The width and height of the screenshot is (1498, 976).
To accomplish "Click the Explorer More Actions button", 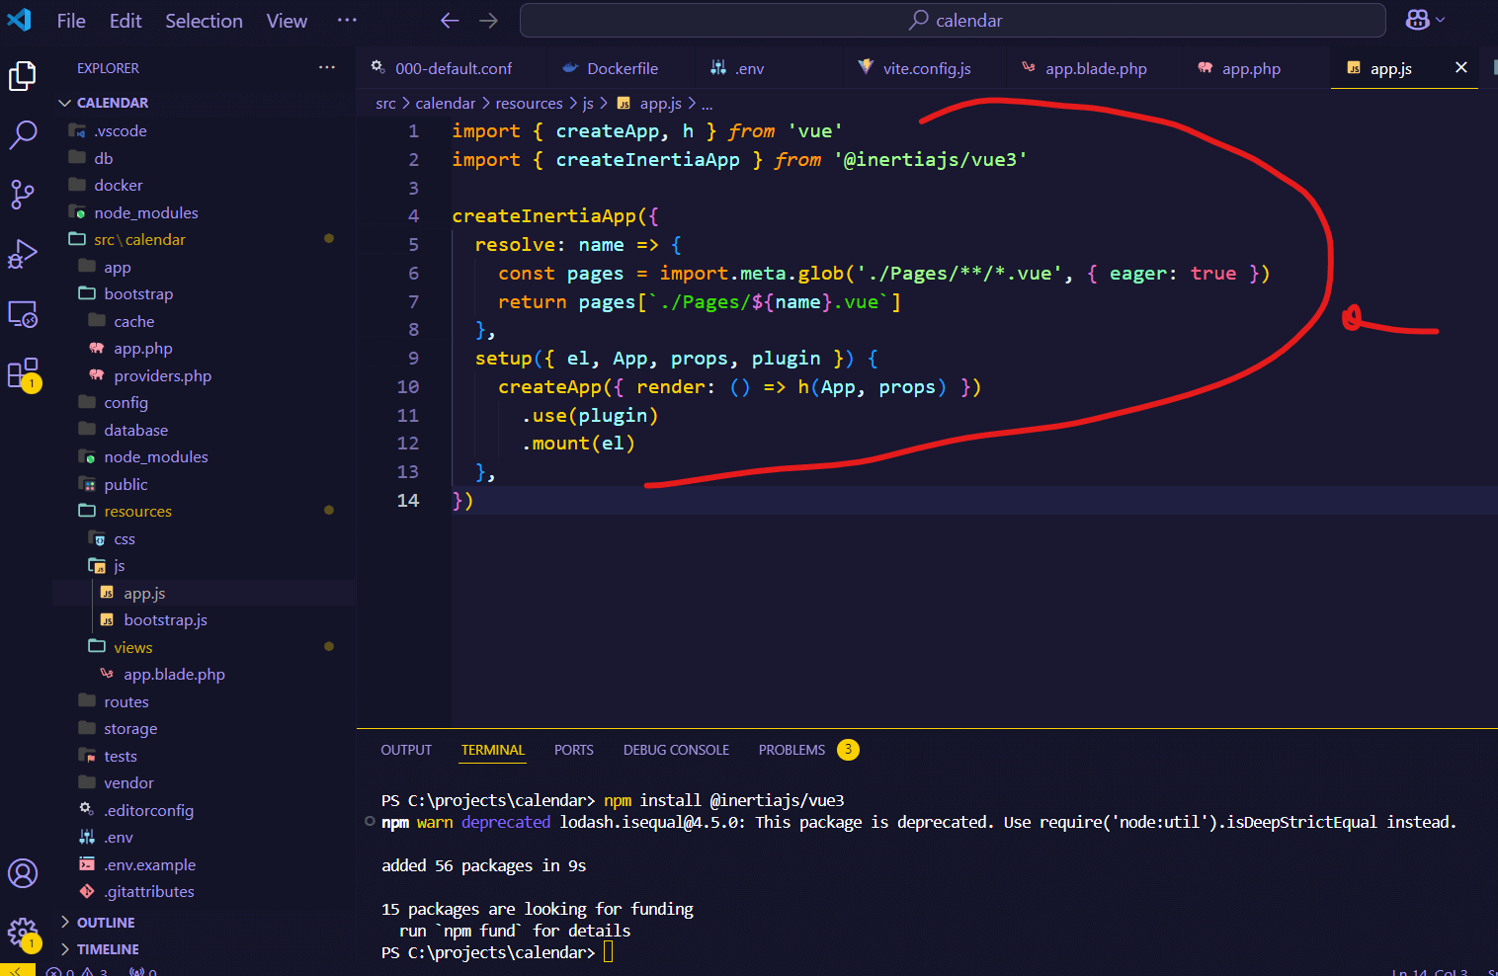I will tap(326, 67).
